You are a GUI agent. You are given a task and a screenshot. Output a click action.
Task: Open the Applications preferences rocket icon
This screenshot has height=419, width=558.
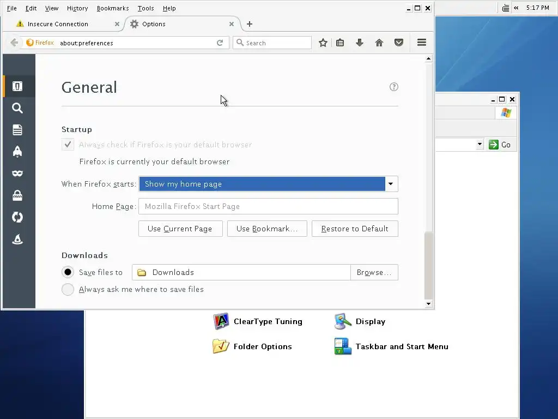(17, 152)
